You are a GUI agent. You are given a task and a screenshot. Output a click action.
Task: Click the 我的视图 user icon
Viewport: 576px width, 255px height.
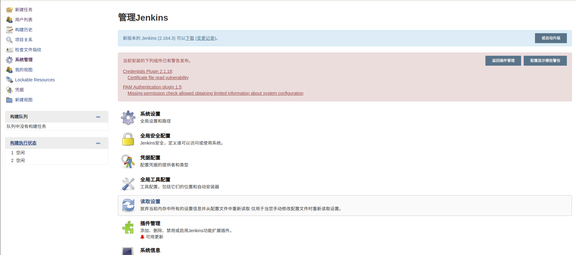click(x=9, y=70)
